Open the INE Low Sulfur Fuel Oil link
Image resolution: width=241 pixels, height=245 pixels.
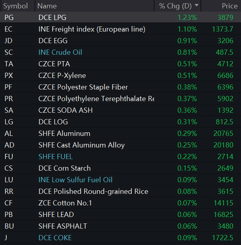(75, 180)
